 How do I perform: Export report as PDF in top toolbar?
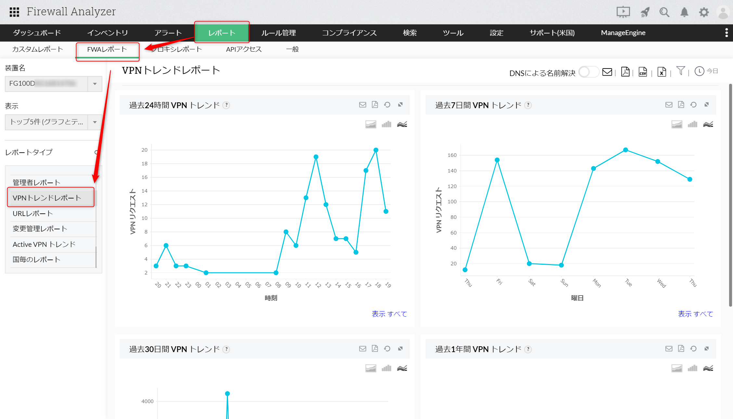625,72
